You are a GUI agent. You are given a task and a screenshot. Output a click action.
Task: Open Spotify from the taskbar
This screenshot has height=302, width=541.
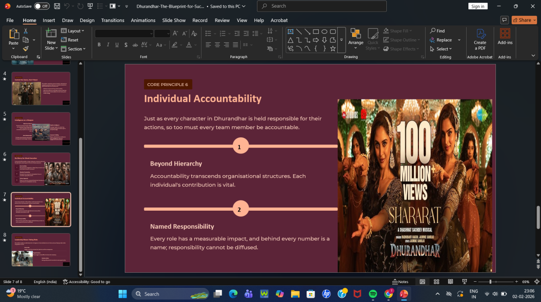(373, 294)
